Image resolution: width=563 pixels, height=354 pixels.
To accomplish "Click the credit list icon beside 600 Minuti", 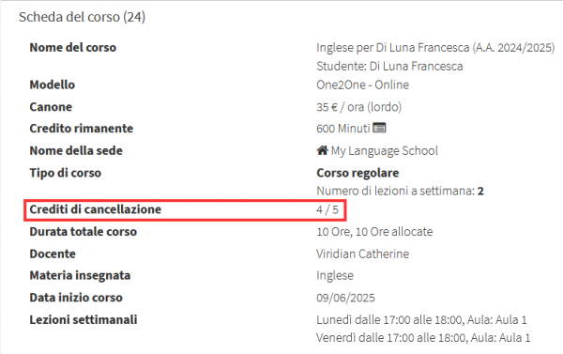I will tap(379, 128).
